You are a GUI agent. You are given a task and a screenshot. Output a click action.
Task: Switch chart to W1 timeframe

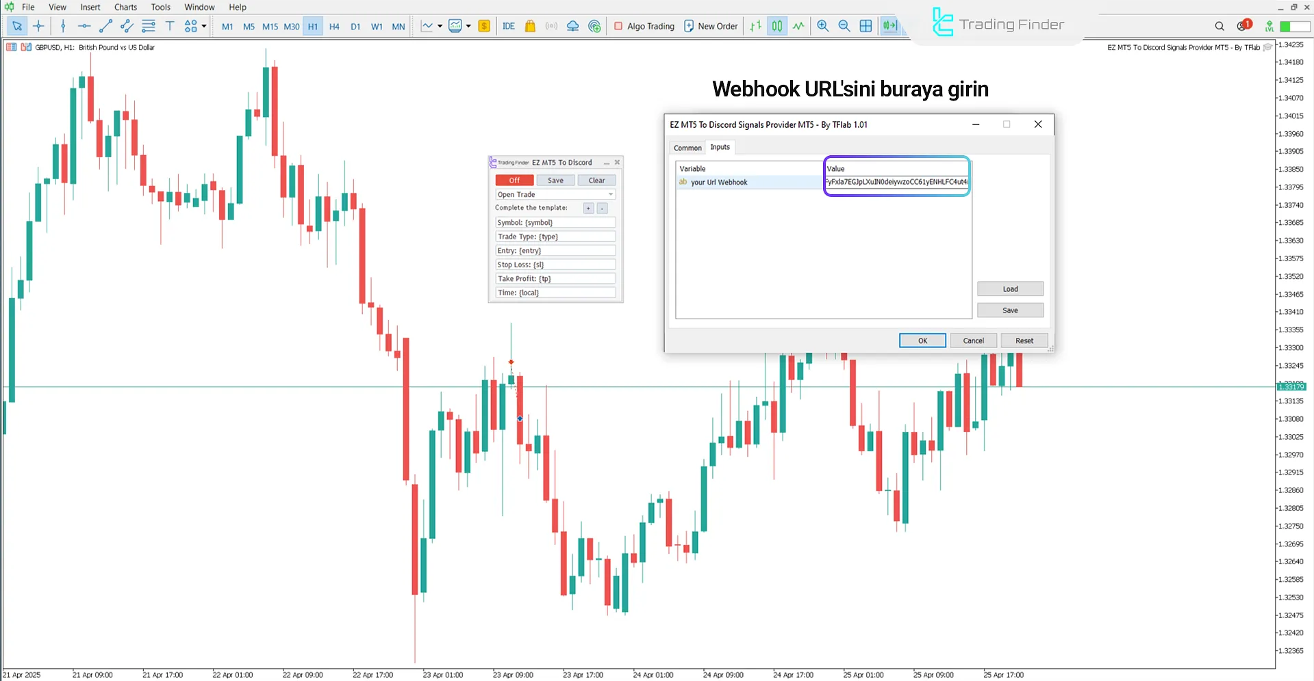tap(377, 27)
